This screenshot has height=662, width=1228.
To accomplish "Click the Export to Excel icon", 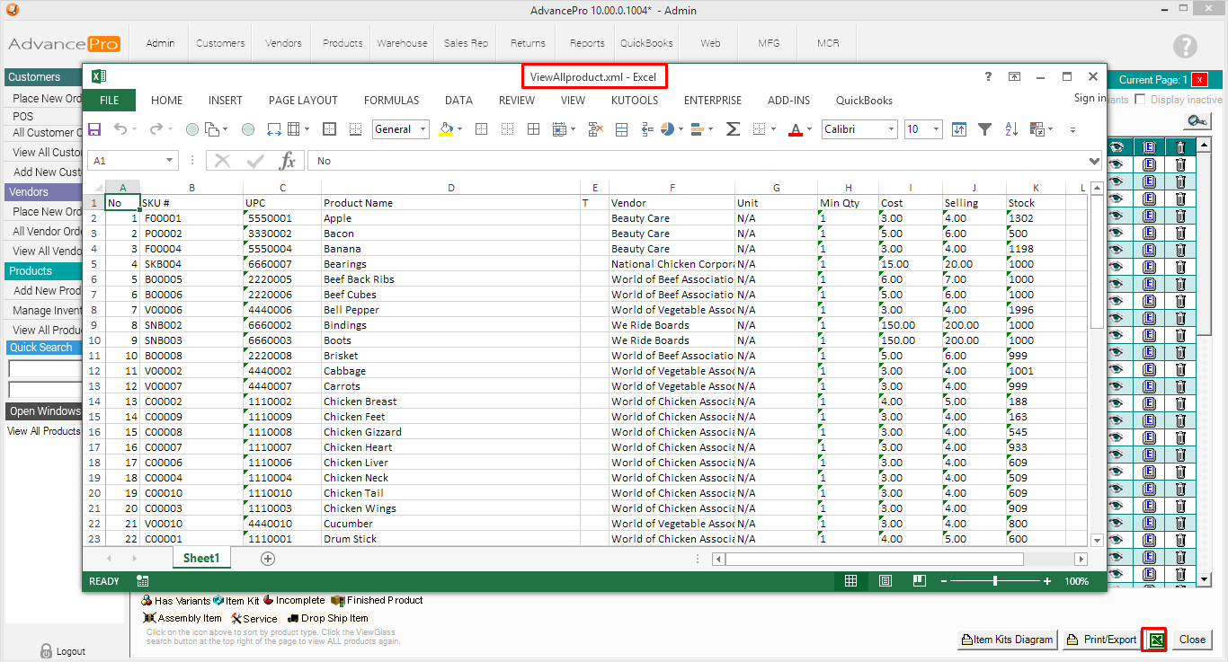I will point(1156,640).
